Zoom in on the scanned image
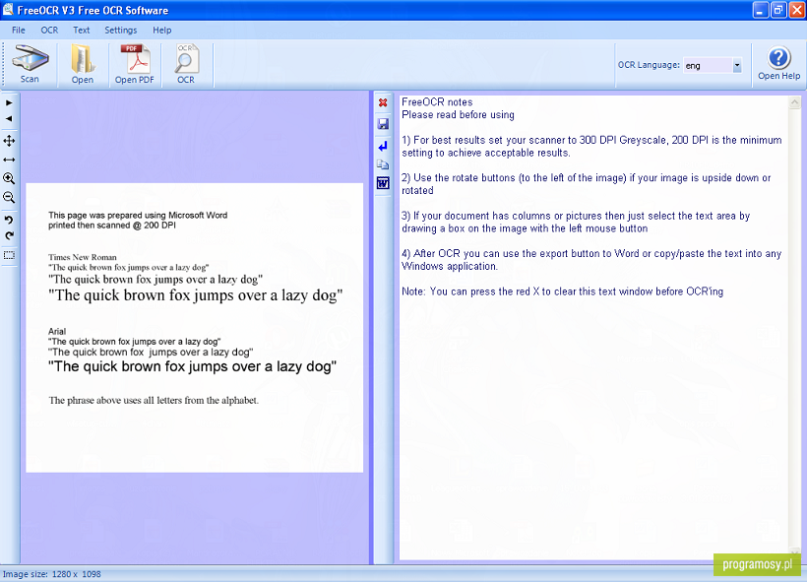The height and width of the screenshot is (582, 807). [x=9, y=178]
